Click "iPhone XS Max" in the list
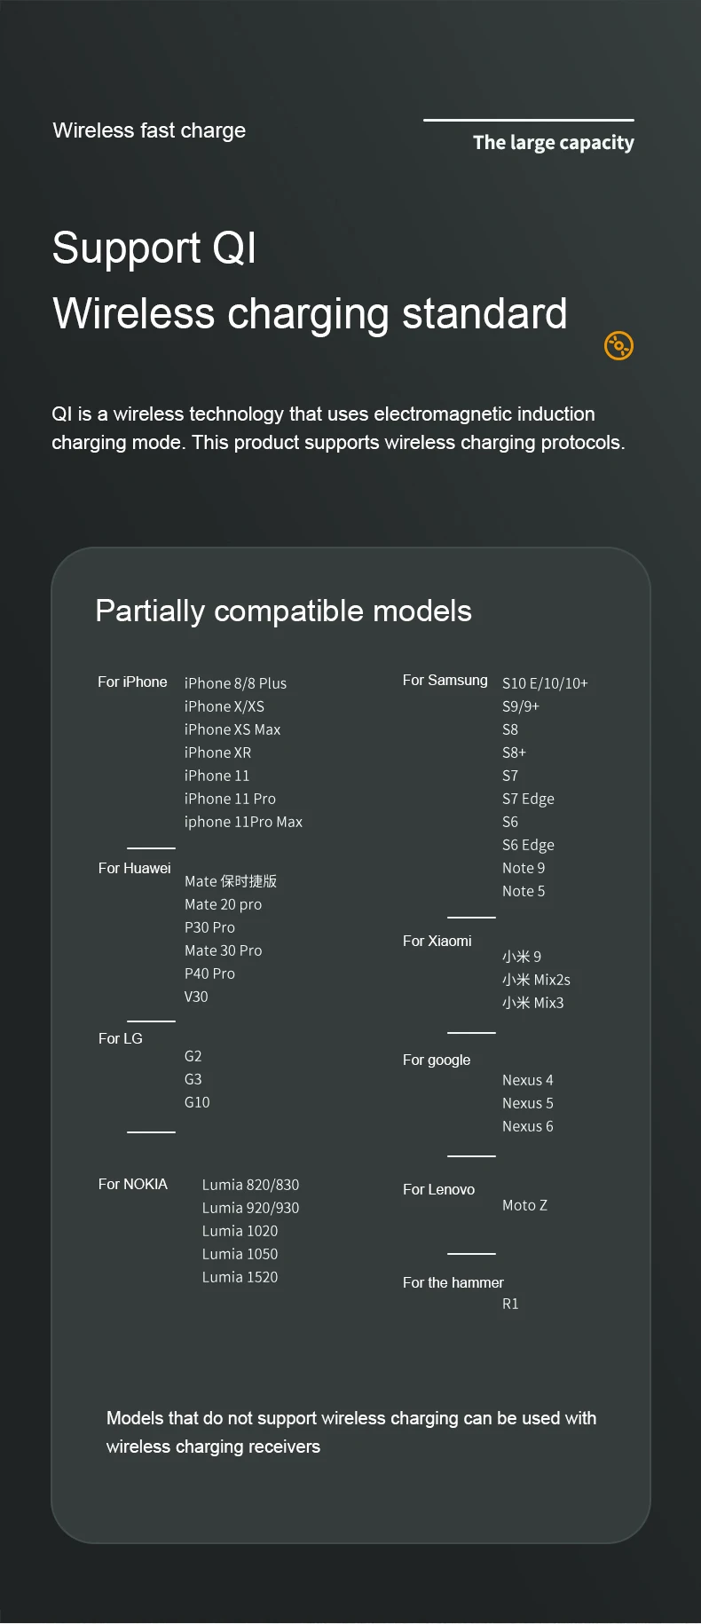This screenshot has width=701, height=1624. point(232,729)
